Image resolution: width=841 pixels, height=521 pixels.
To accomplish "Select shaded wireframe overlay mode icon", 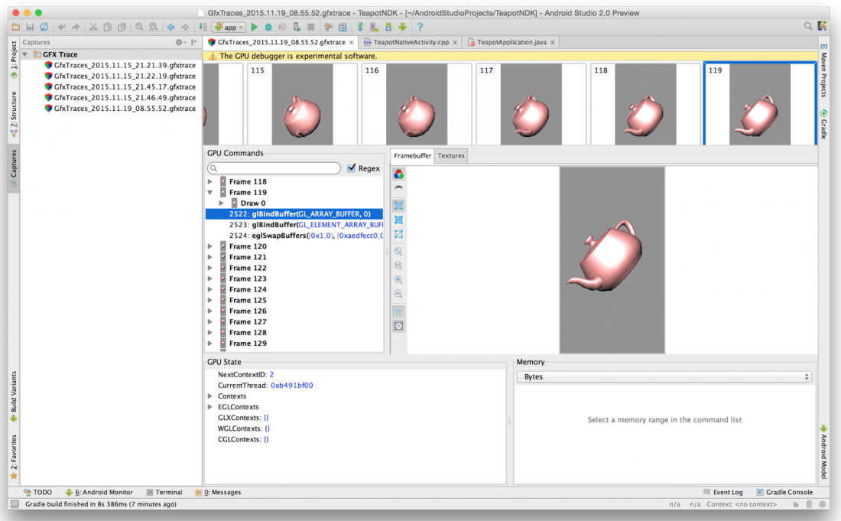I will 398,220.
